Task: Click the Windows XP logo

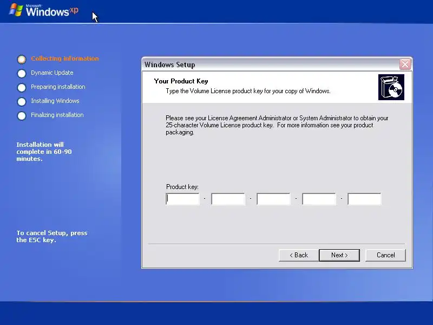Action: point(44,10)
